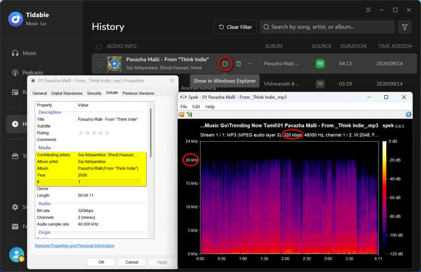The width and height of the screenshot is (421, 272).
Task: Select the Album artist value Sai Abhyankkar
Action: [x=92, y=162]
